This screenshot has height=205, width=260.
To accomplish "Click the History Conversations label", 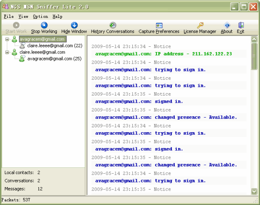I will [113, 31].
